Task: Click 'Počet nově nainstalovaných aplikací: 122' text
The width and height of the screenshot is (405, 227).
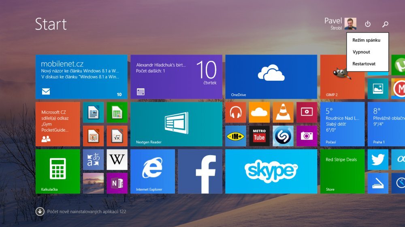Action: click(x=87, y=212)
